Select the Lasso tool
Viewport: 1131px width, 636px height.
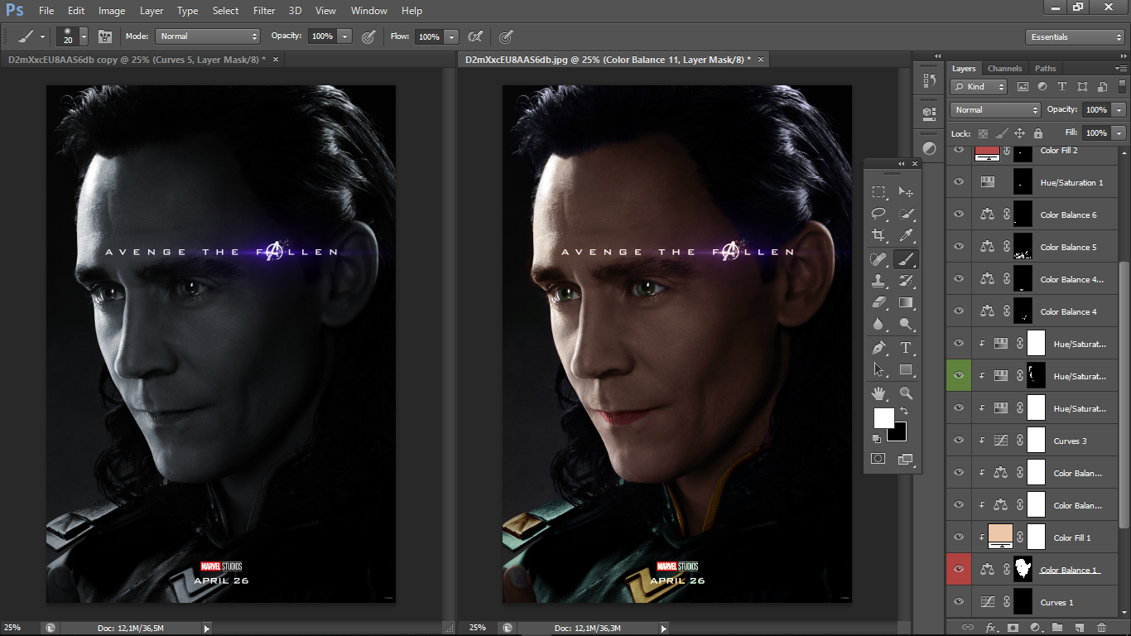(x=878, y=214)
